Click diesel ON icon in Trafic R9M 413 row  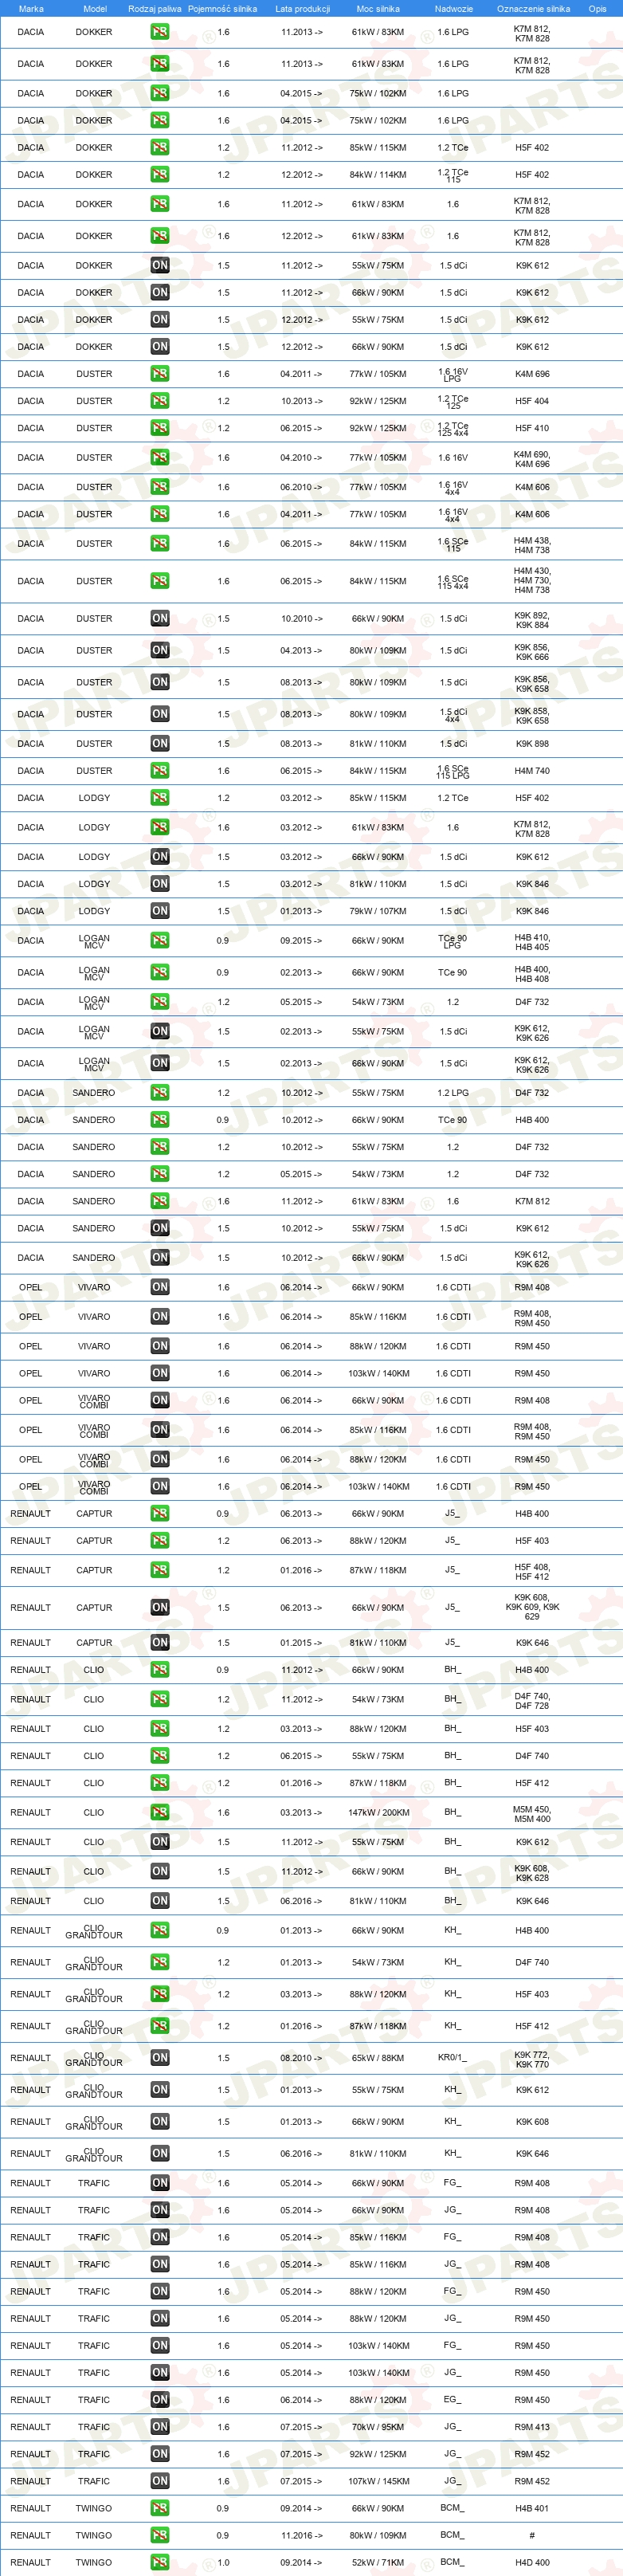pyautogui.click(x=160, y=2427)
